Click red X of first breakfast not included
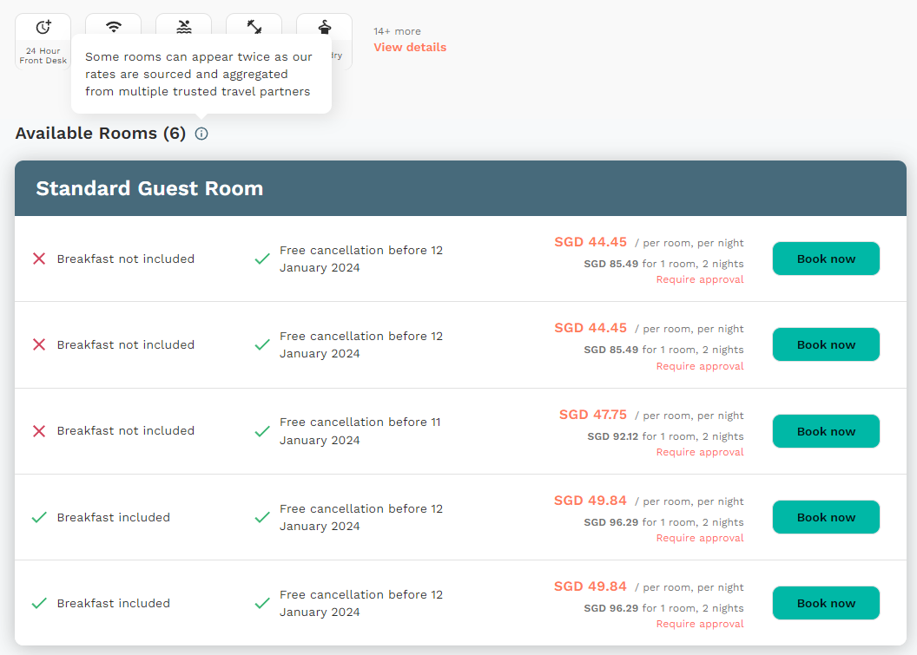Image resolution: width=917 pixels, height=655 pixels. pyautogui.click(x=39, y=259)
